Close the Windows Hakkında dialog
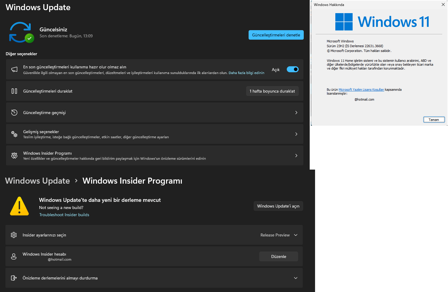Viewport: 448px width, 292px height. click(443, 4)
